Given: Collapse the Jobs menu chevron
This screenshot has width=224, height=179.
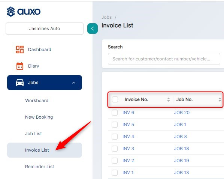Looking at the screenshot, I should coord(73,83).
